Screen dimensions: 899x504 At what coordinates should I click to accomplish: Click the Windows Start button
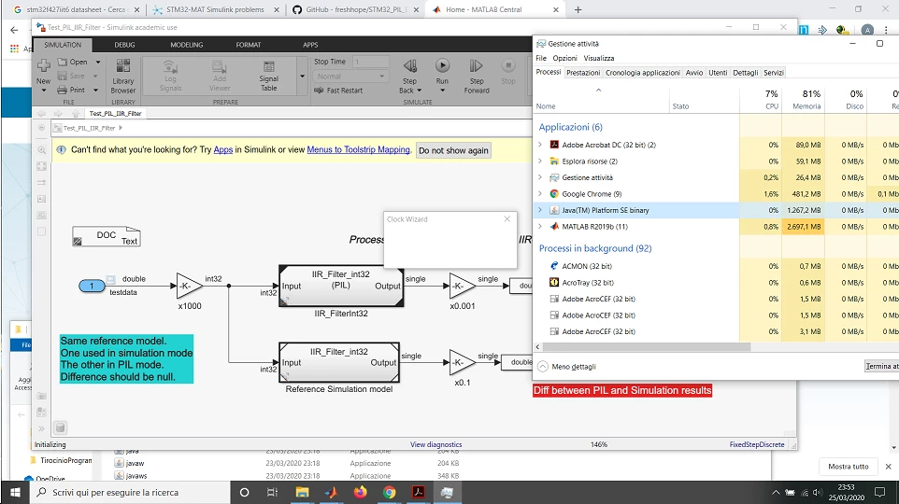pos(16,492)
